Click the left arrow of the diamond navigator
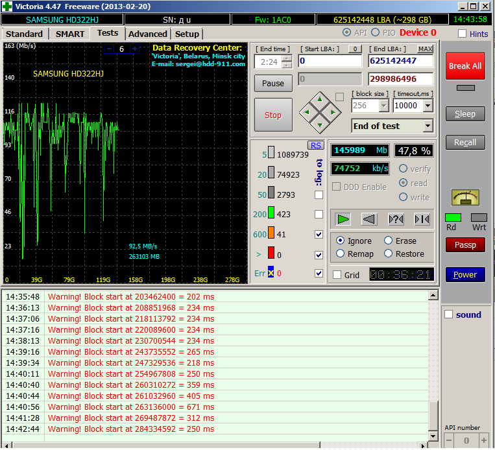This screenshot has width=495, height=450. point(307,112)
